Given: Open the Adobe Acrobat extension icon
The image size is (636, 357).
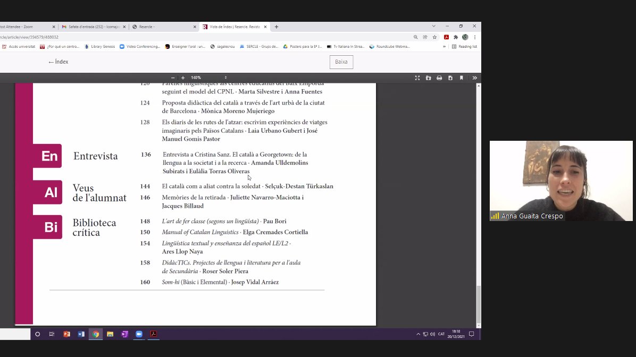Looking at the screenshot, I should click(x=446, y=37).
